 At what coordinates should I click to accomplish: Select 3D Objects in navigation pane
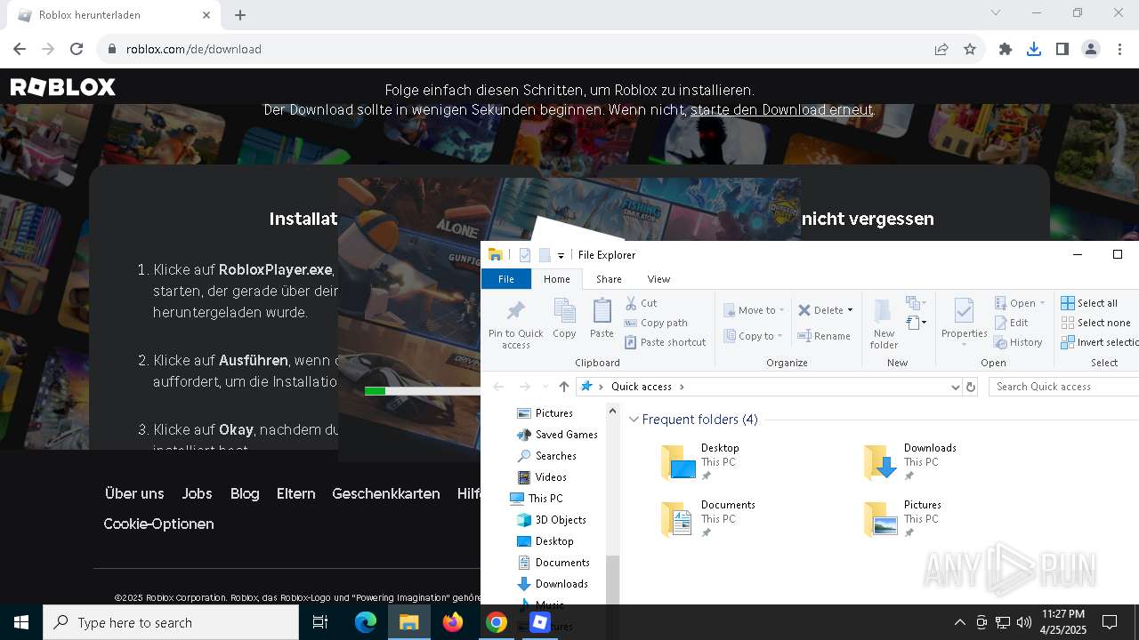point(551,520)
